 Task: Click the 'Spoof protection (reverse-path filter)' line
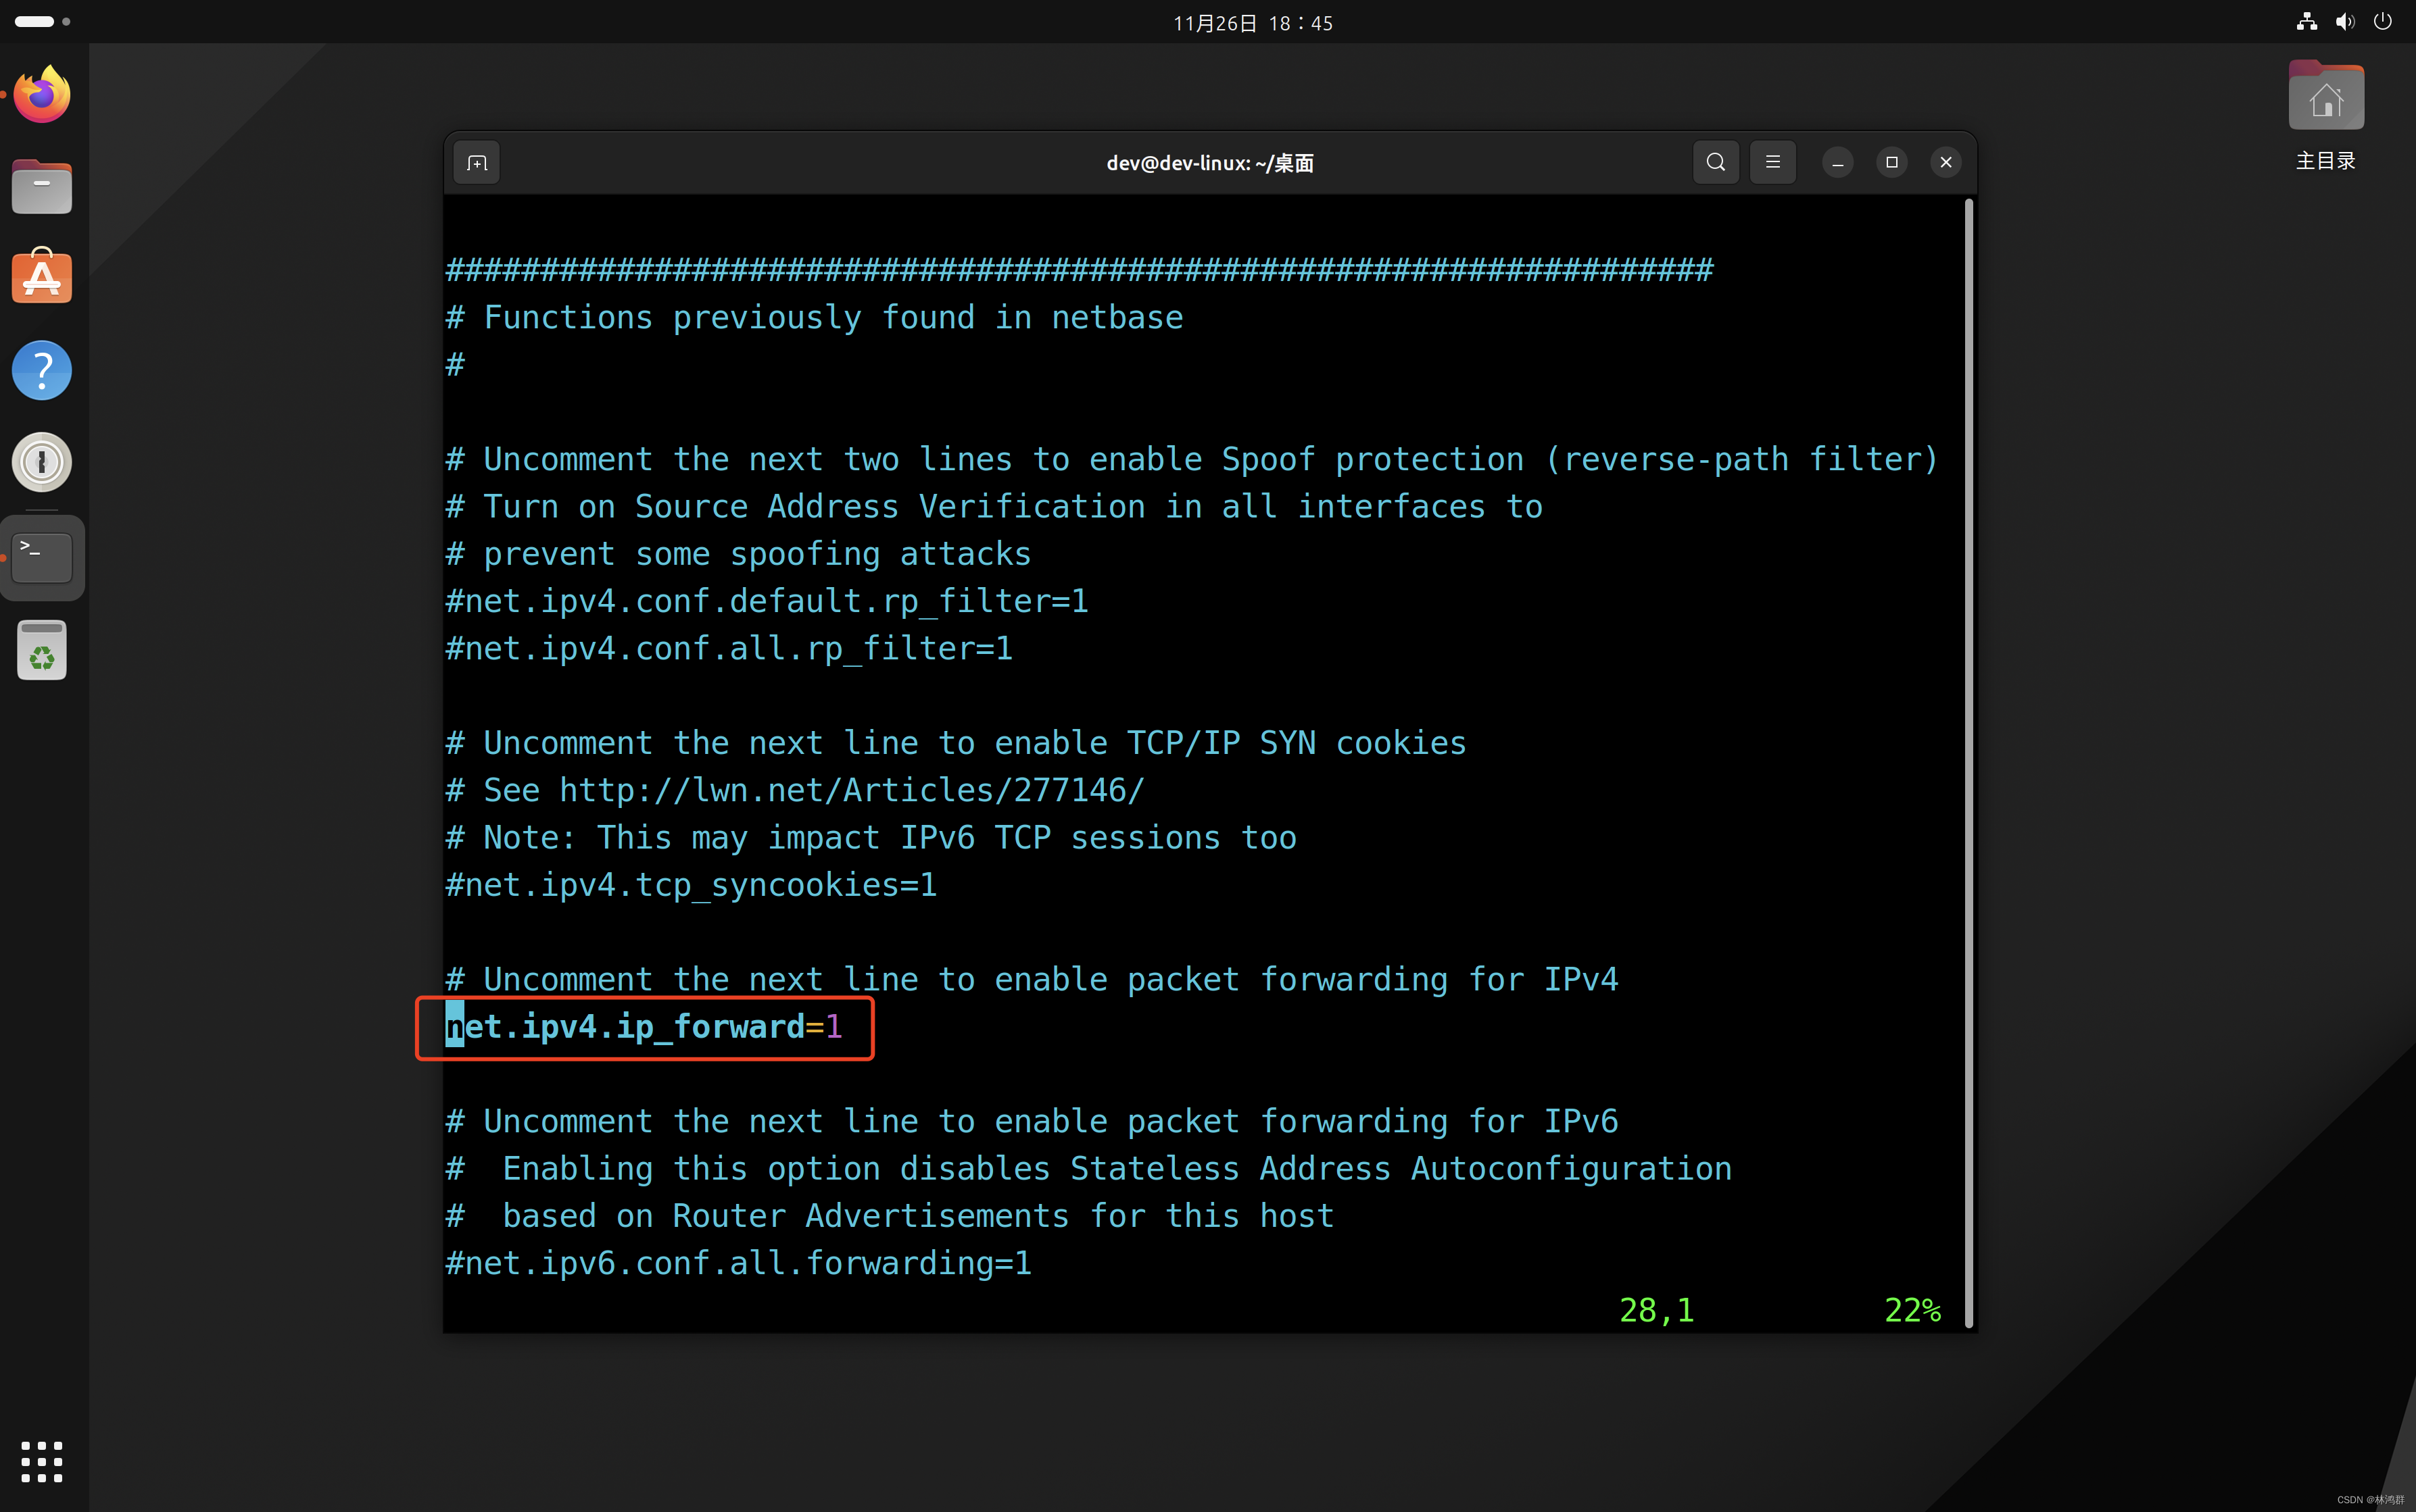(1192, 459)
